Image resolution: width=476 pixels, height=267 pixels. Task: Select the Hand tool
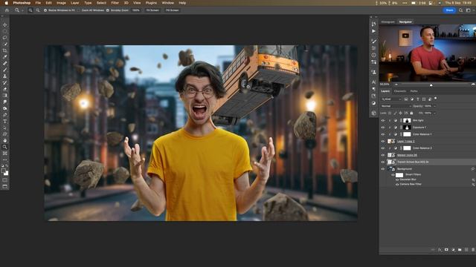5,140
